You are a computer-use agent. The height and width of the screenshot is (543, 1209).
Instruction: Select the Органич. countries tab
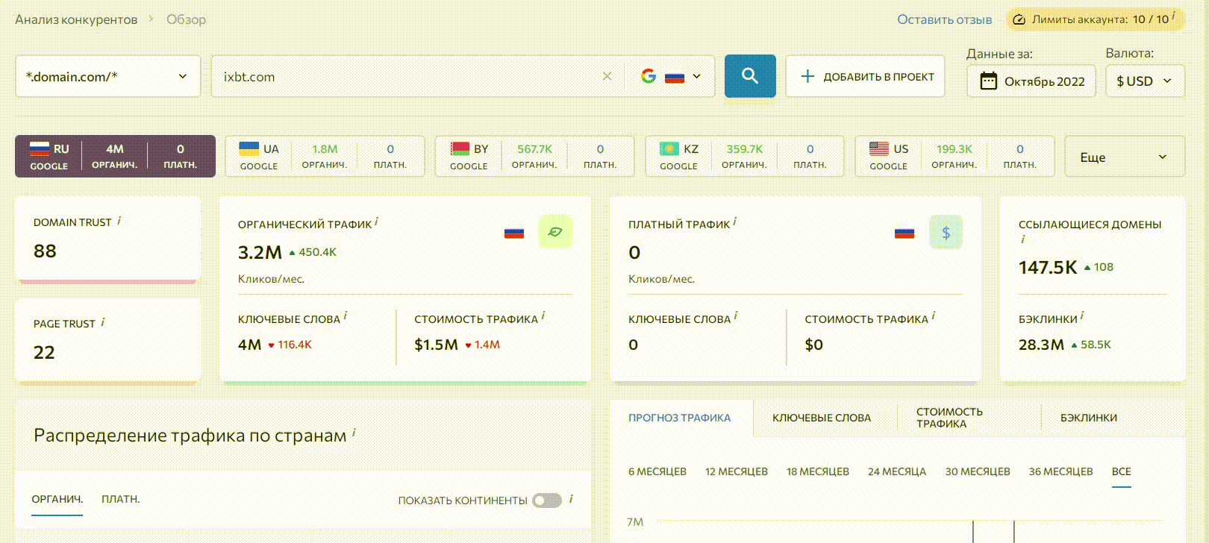click(57, 499)
